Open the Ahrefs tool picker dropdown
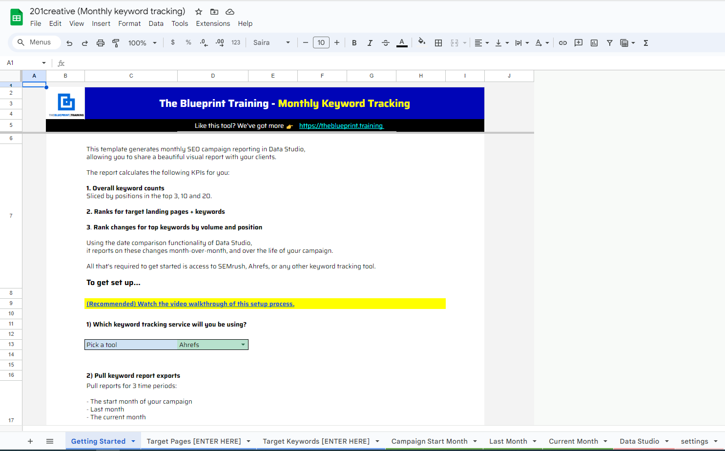Viewport: 725px width, 451px height. [x=243, y=345]
